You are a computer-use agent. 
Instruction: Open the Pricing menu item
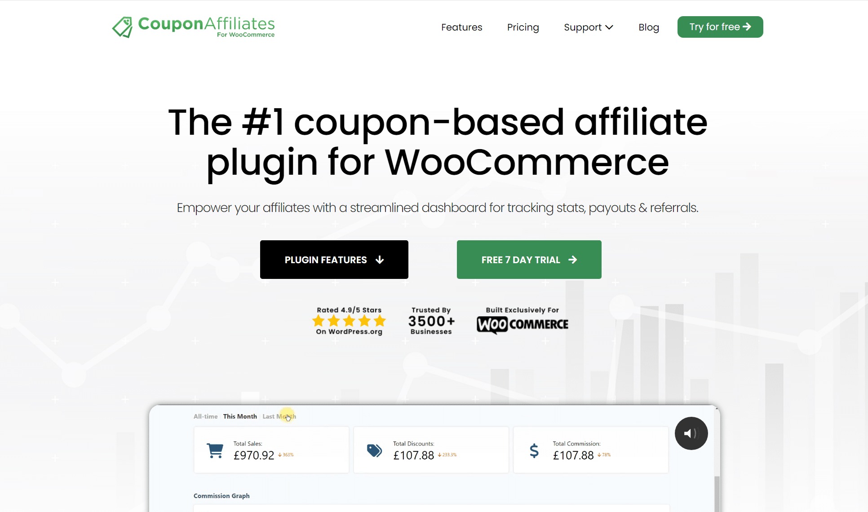coord(523,27)
